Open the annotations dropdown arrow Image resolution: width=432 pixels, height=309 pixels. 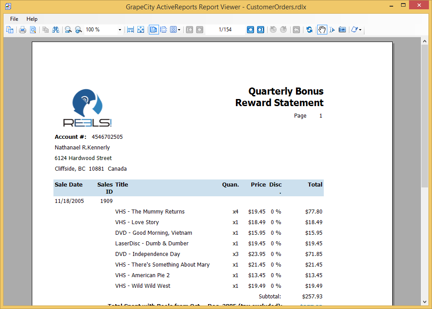pyautogui.click(x=360, y=30)
